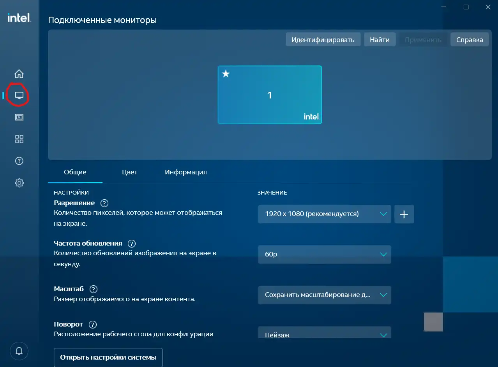Open the apps grid sidebar icon

pos(19,139)
